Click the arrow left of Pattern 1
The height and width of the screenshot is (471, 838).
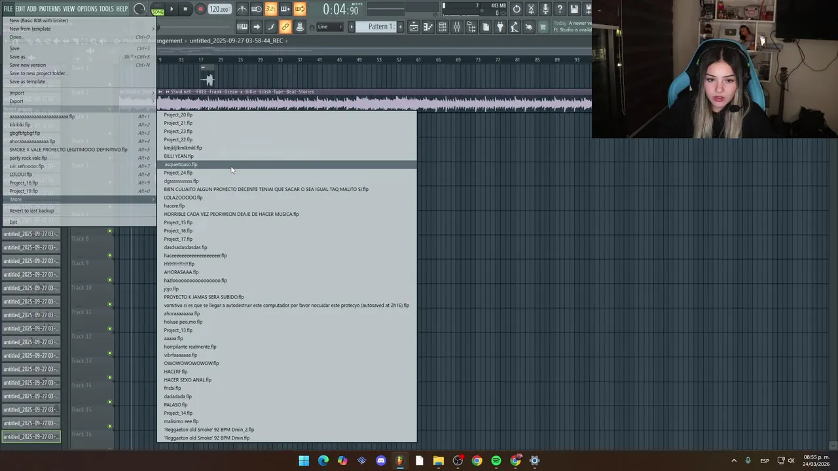(x=352, y=27)
